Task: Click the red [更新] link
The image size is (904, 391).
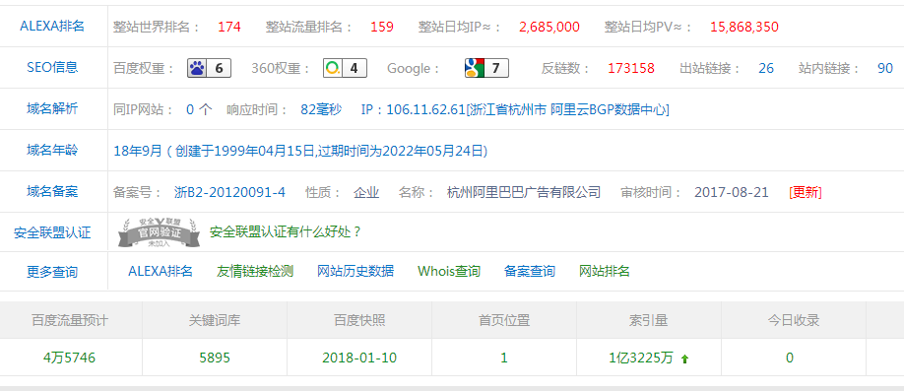Action: tap(806, 192)
